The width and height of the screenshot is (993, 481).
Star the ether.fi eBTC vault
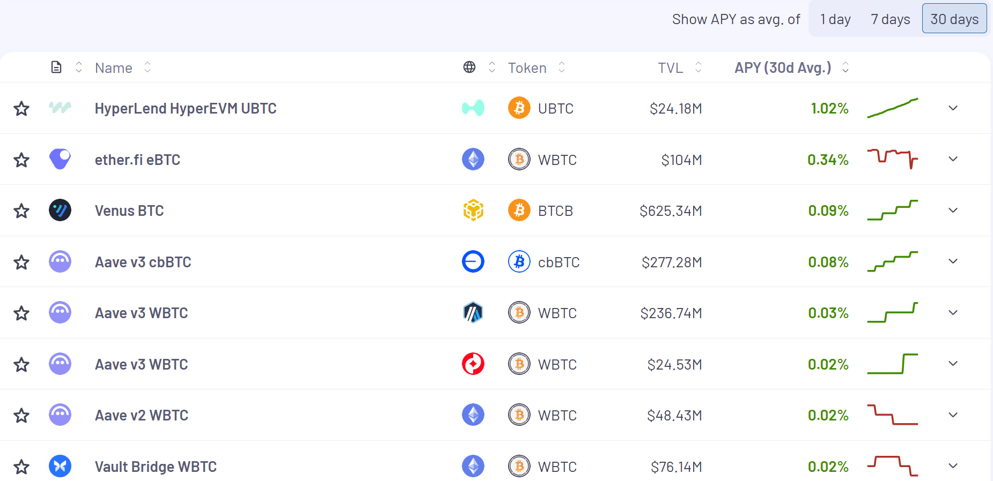click(x=21, y=160)
